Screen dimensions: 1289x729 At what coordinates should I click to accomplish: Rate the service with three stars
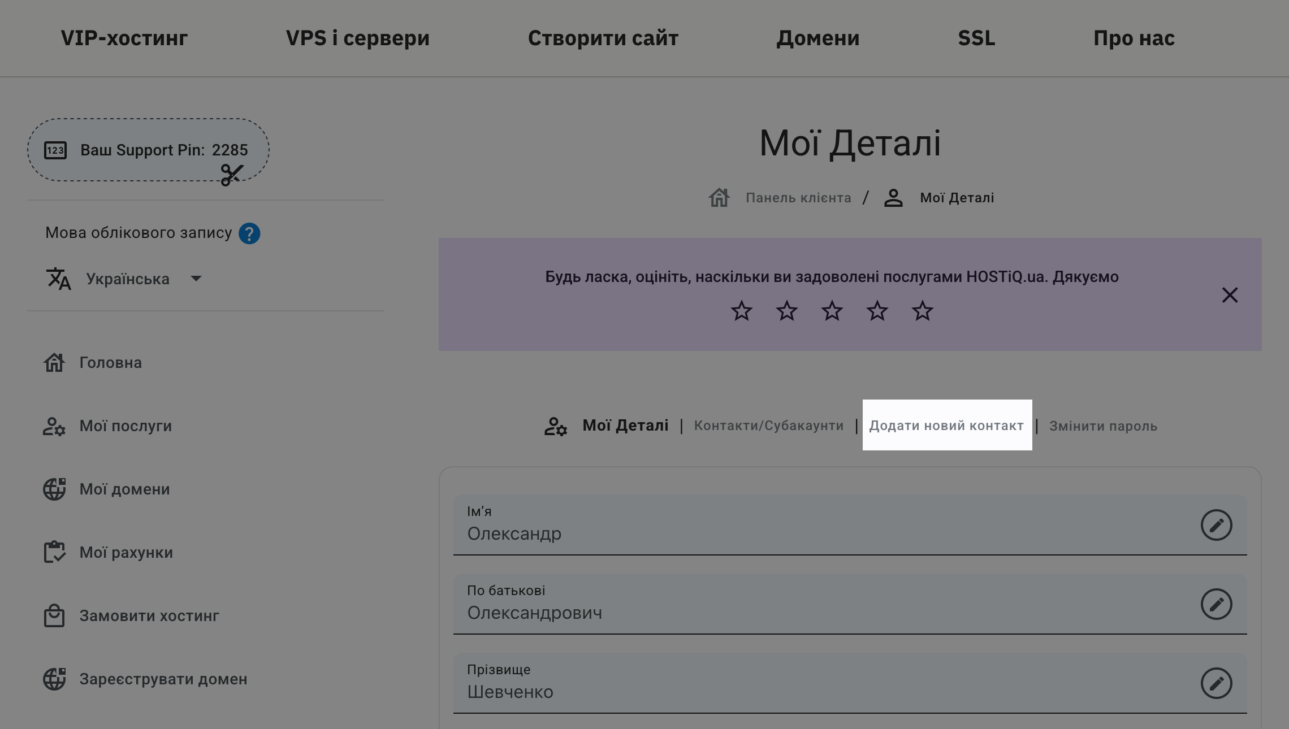[x=832, y=310]
